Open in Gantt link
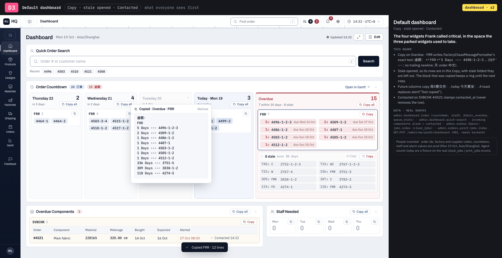 pyautogui.click(x=357, y=87)
